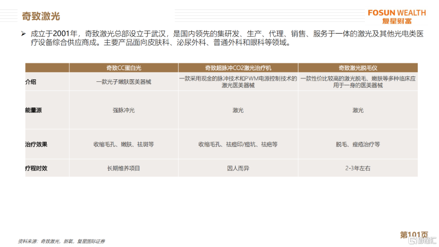
Task: Click the page number 第101页
Action: (x=414, y=235)
